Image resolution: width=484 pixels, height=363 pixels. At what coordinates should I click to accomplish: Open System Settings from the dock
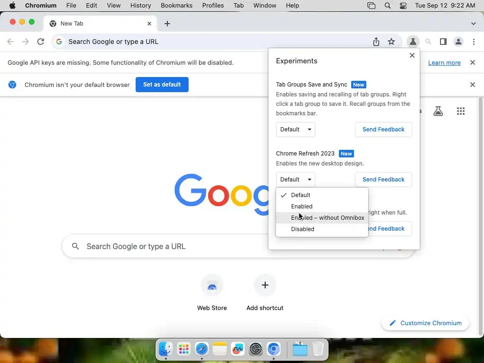click(x=256, y=349)
